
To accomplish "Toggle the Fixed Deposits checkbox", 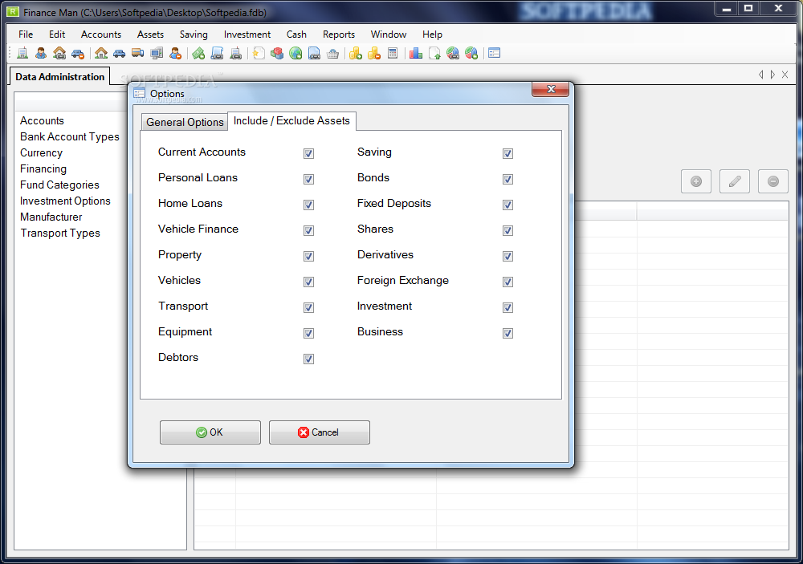I will point(507,205).
